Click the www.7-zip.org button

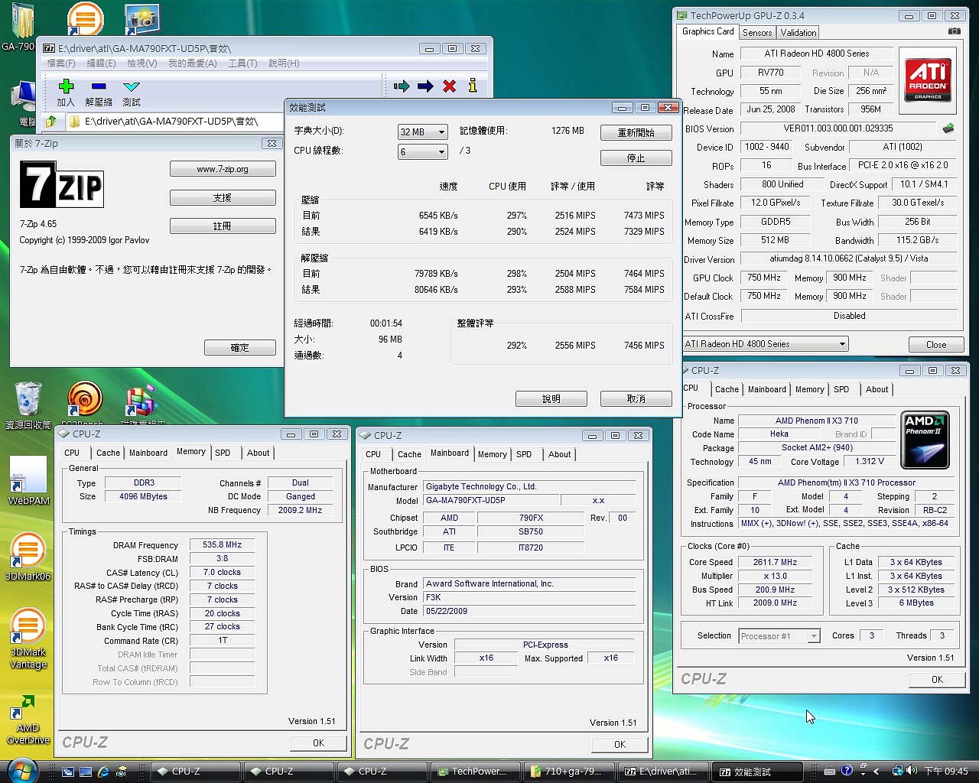coord(223,169)
